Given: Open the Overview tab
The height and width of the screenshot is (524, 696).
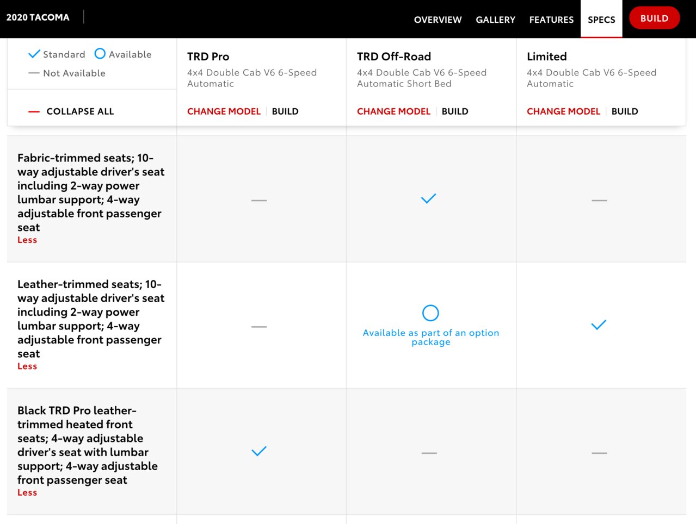Looking at the screenshot, I should (x=438, y=20).
